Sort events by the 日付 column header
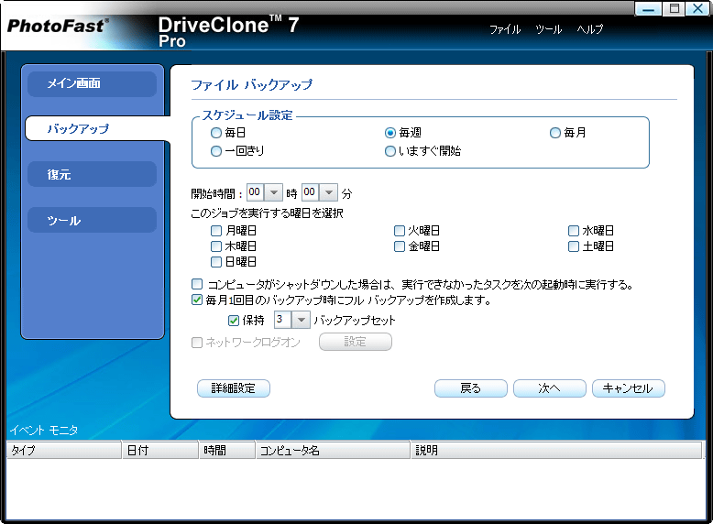Screen dimensions: 713x524 click(160, 450)
